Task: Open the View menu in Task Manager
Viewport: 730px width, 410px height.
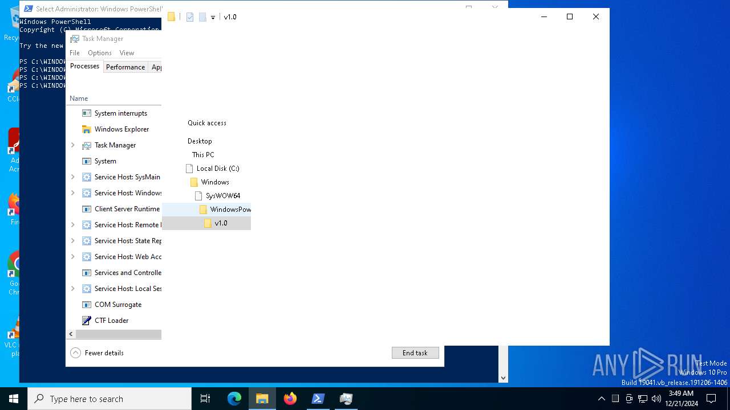Action: pyautogui.click(x=127, y=53)
